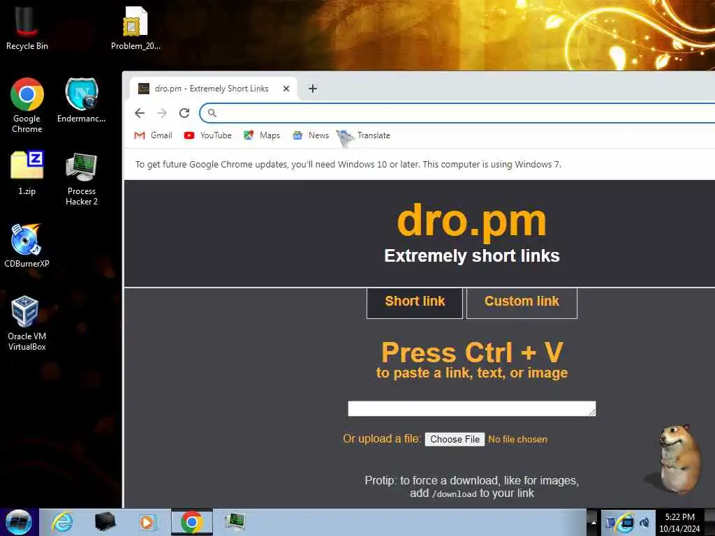The width and height of the screenshot is (715, 536).
Task: Open the Endermanc... desktop shortcut
Action: click(x=81, y=100)
